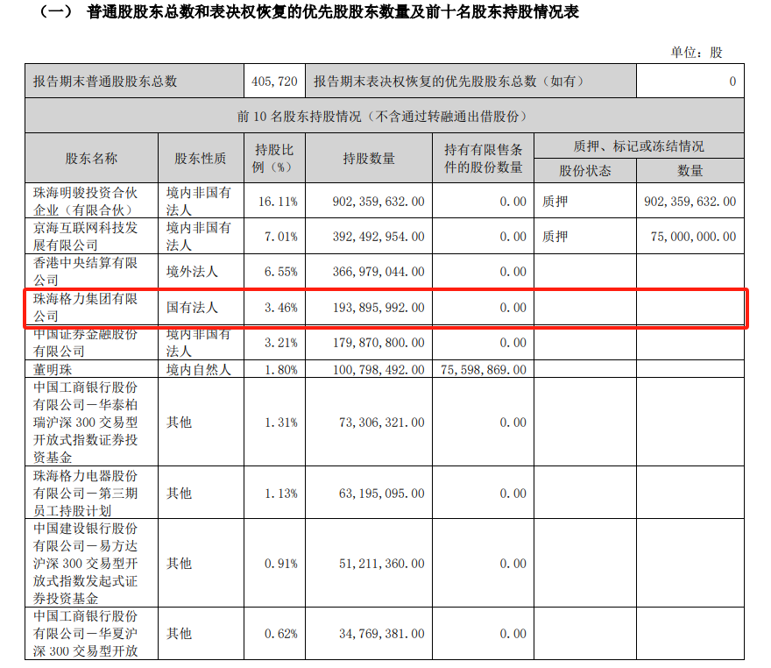
Task: Click the share count "63,195,095.00"
Action: click(x=382, y=493)
